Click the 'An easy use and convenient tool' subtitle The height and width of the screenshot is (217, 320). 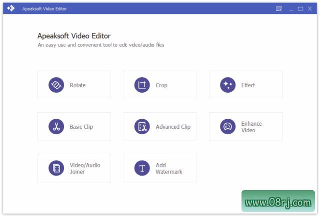101,45
